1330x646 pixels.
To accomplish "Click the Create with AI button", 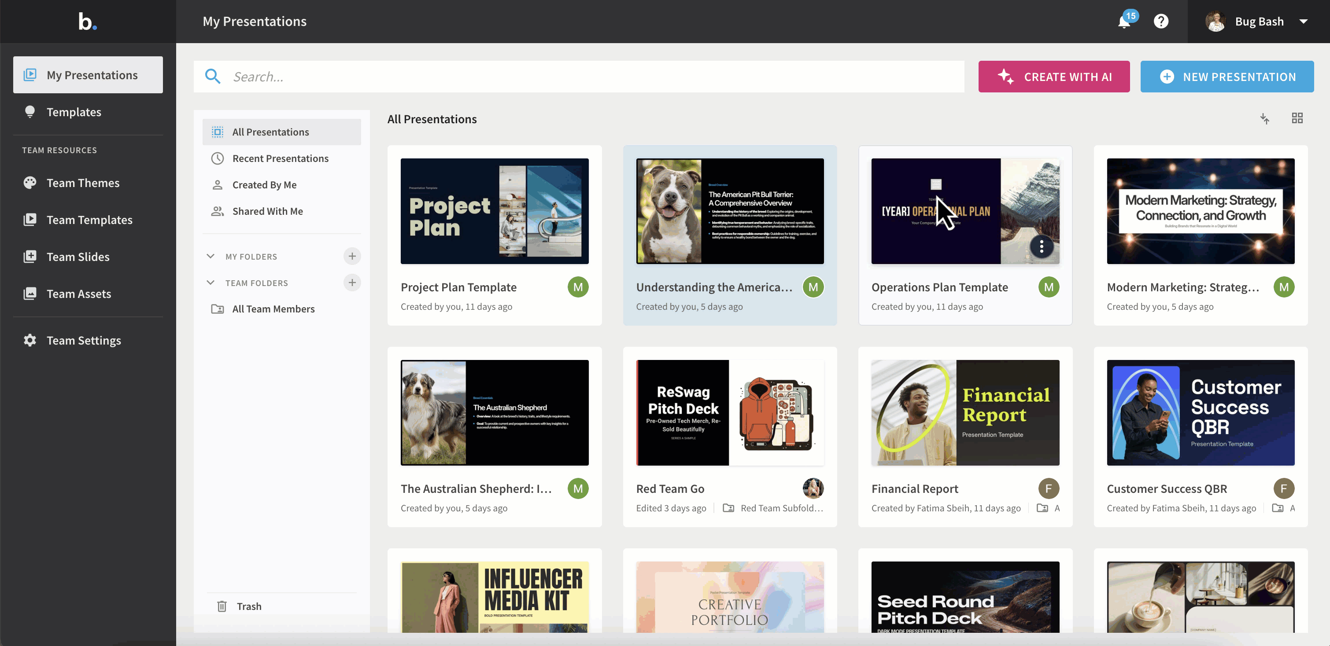I will click(x=1054, y=77).
